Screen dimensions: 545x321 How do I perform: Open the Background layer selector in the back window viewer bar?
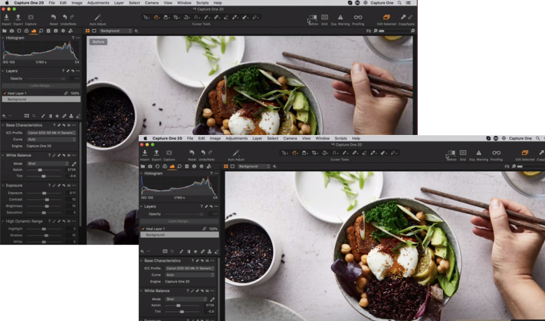(x=115, y=31)
